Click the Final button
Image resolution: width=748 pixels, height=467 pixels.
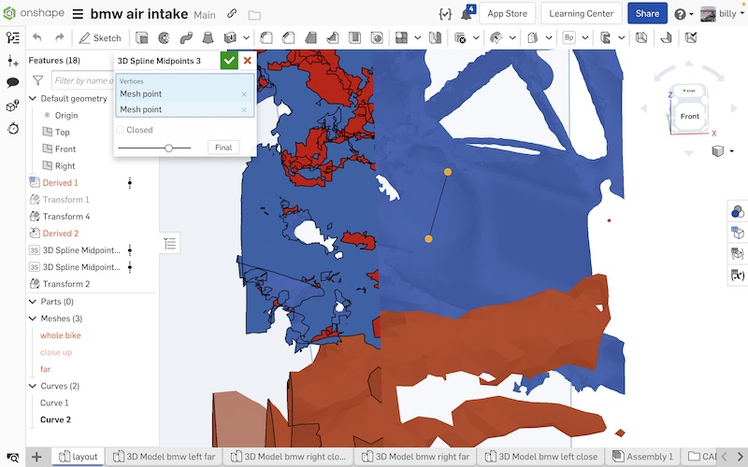click(223, 148)
